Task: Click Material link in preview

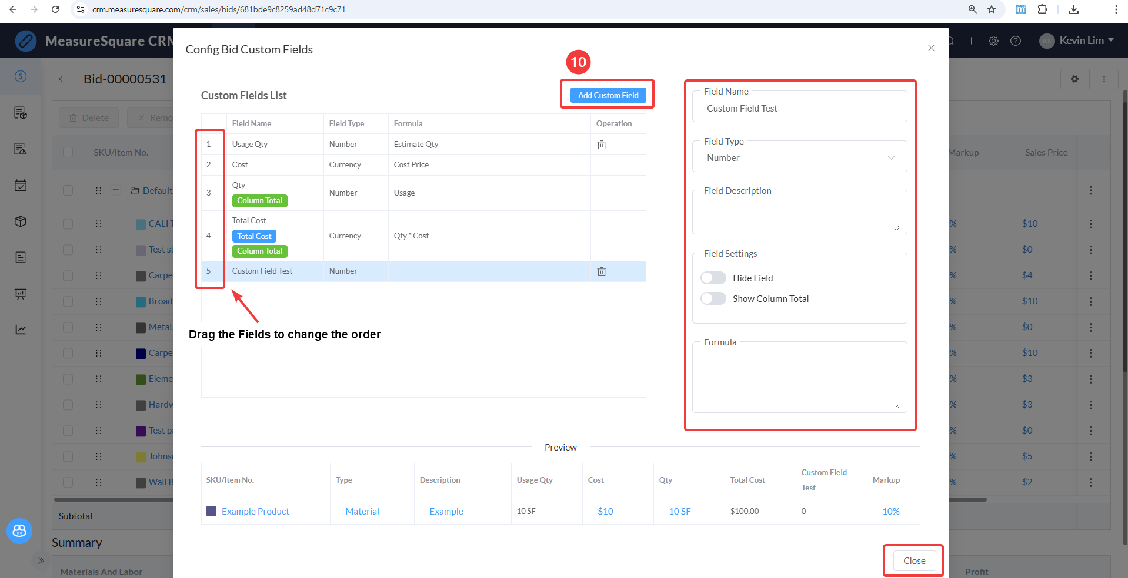Action: 362,512
